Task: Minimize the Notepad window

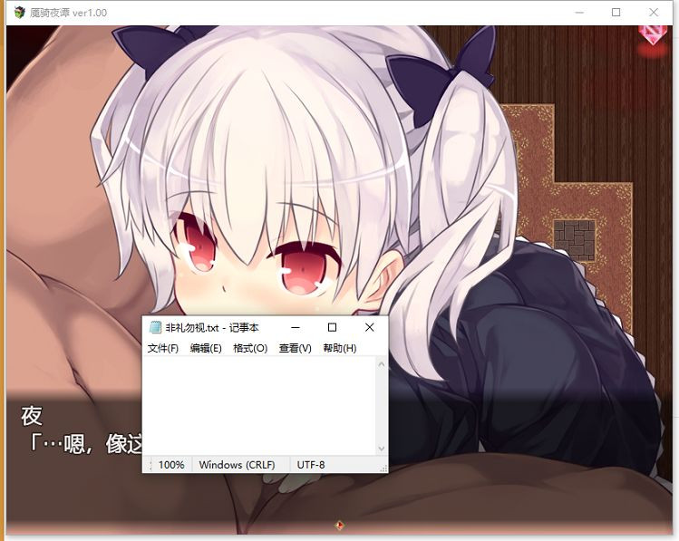Action: pyautogui.click(x=296, y=328)
